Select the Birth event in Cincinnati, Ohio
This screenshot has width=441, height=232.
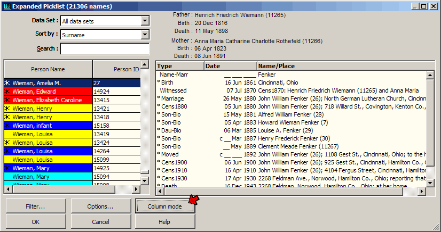coord(291,82)
